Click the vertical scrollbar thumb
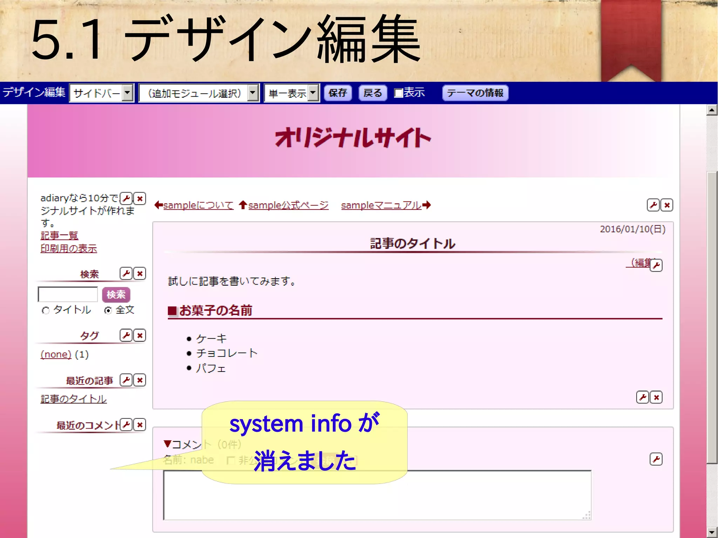 pos(712,317)
